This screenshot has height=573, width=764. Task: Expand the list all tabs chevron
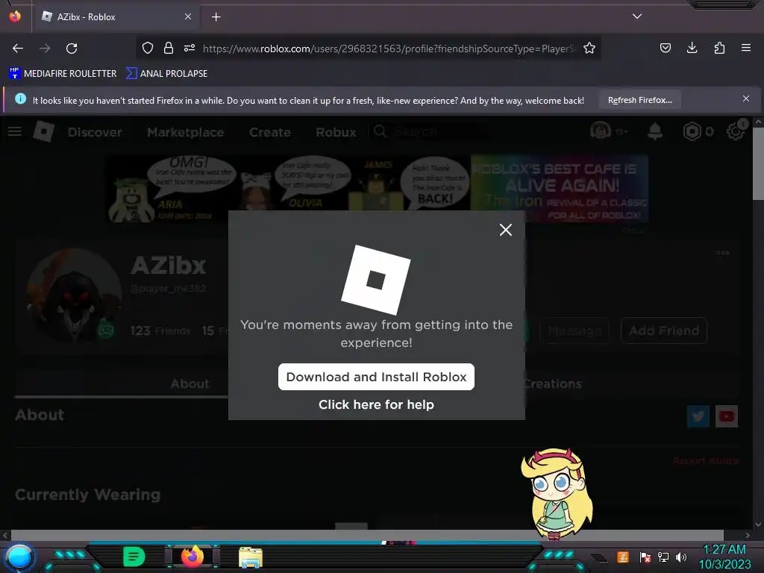pos(637,16)
